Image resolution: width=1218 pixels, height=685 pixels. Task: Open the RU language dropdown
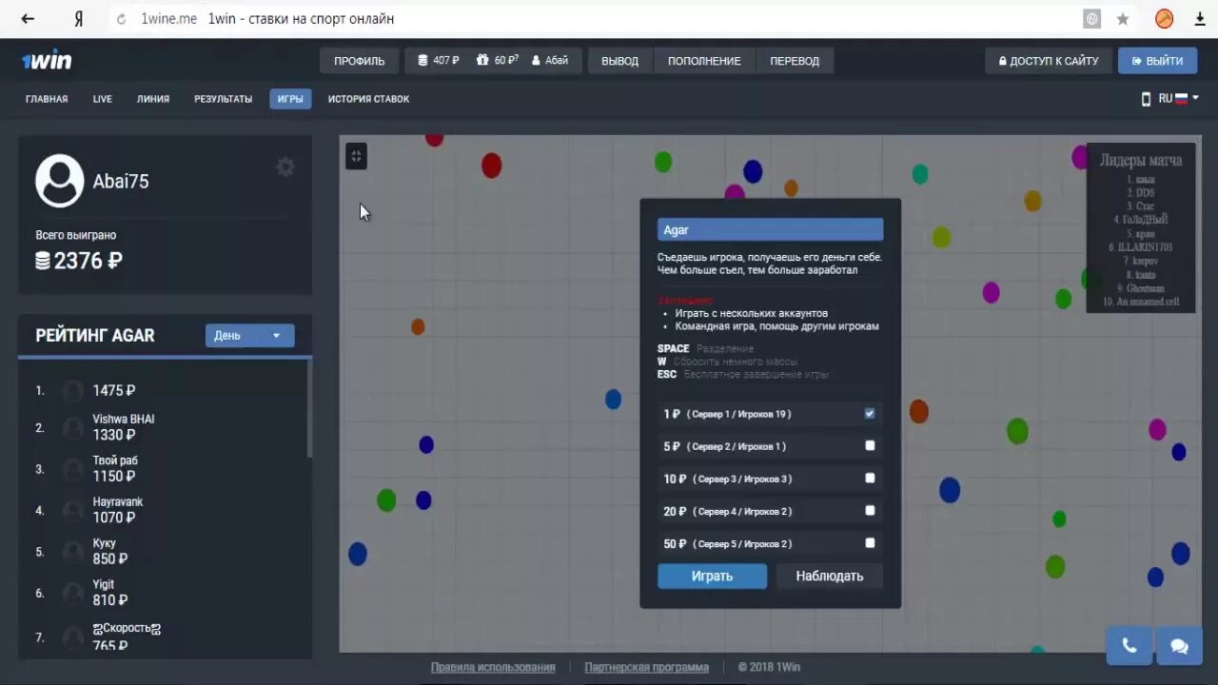[x=1178, y=99]
